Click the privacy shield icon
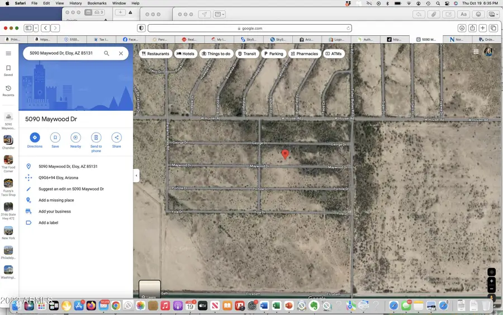The height and width of the screenshot is (315, 503). coord(141,28)
